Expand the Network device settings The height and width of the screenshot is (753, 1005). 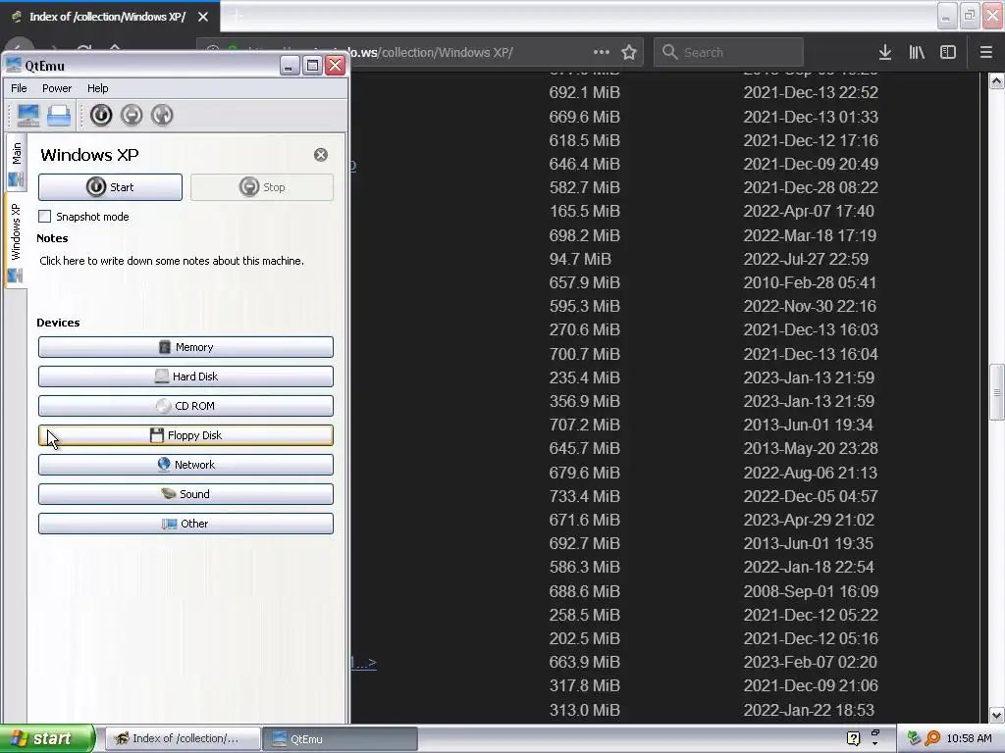185,465
